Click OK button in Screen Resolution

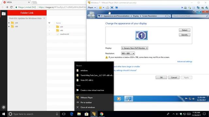161,77
